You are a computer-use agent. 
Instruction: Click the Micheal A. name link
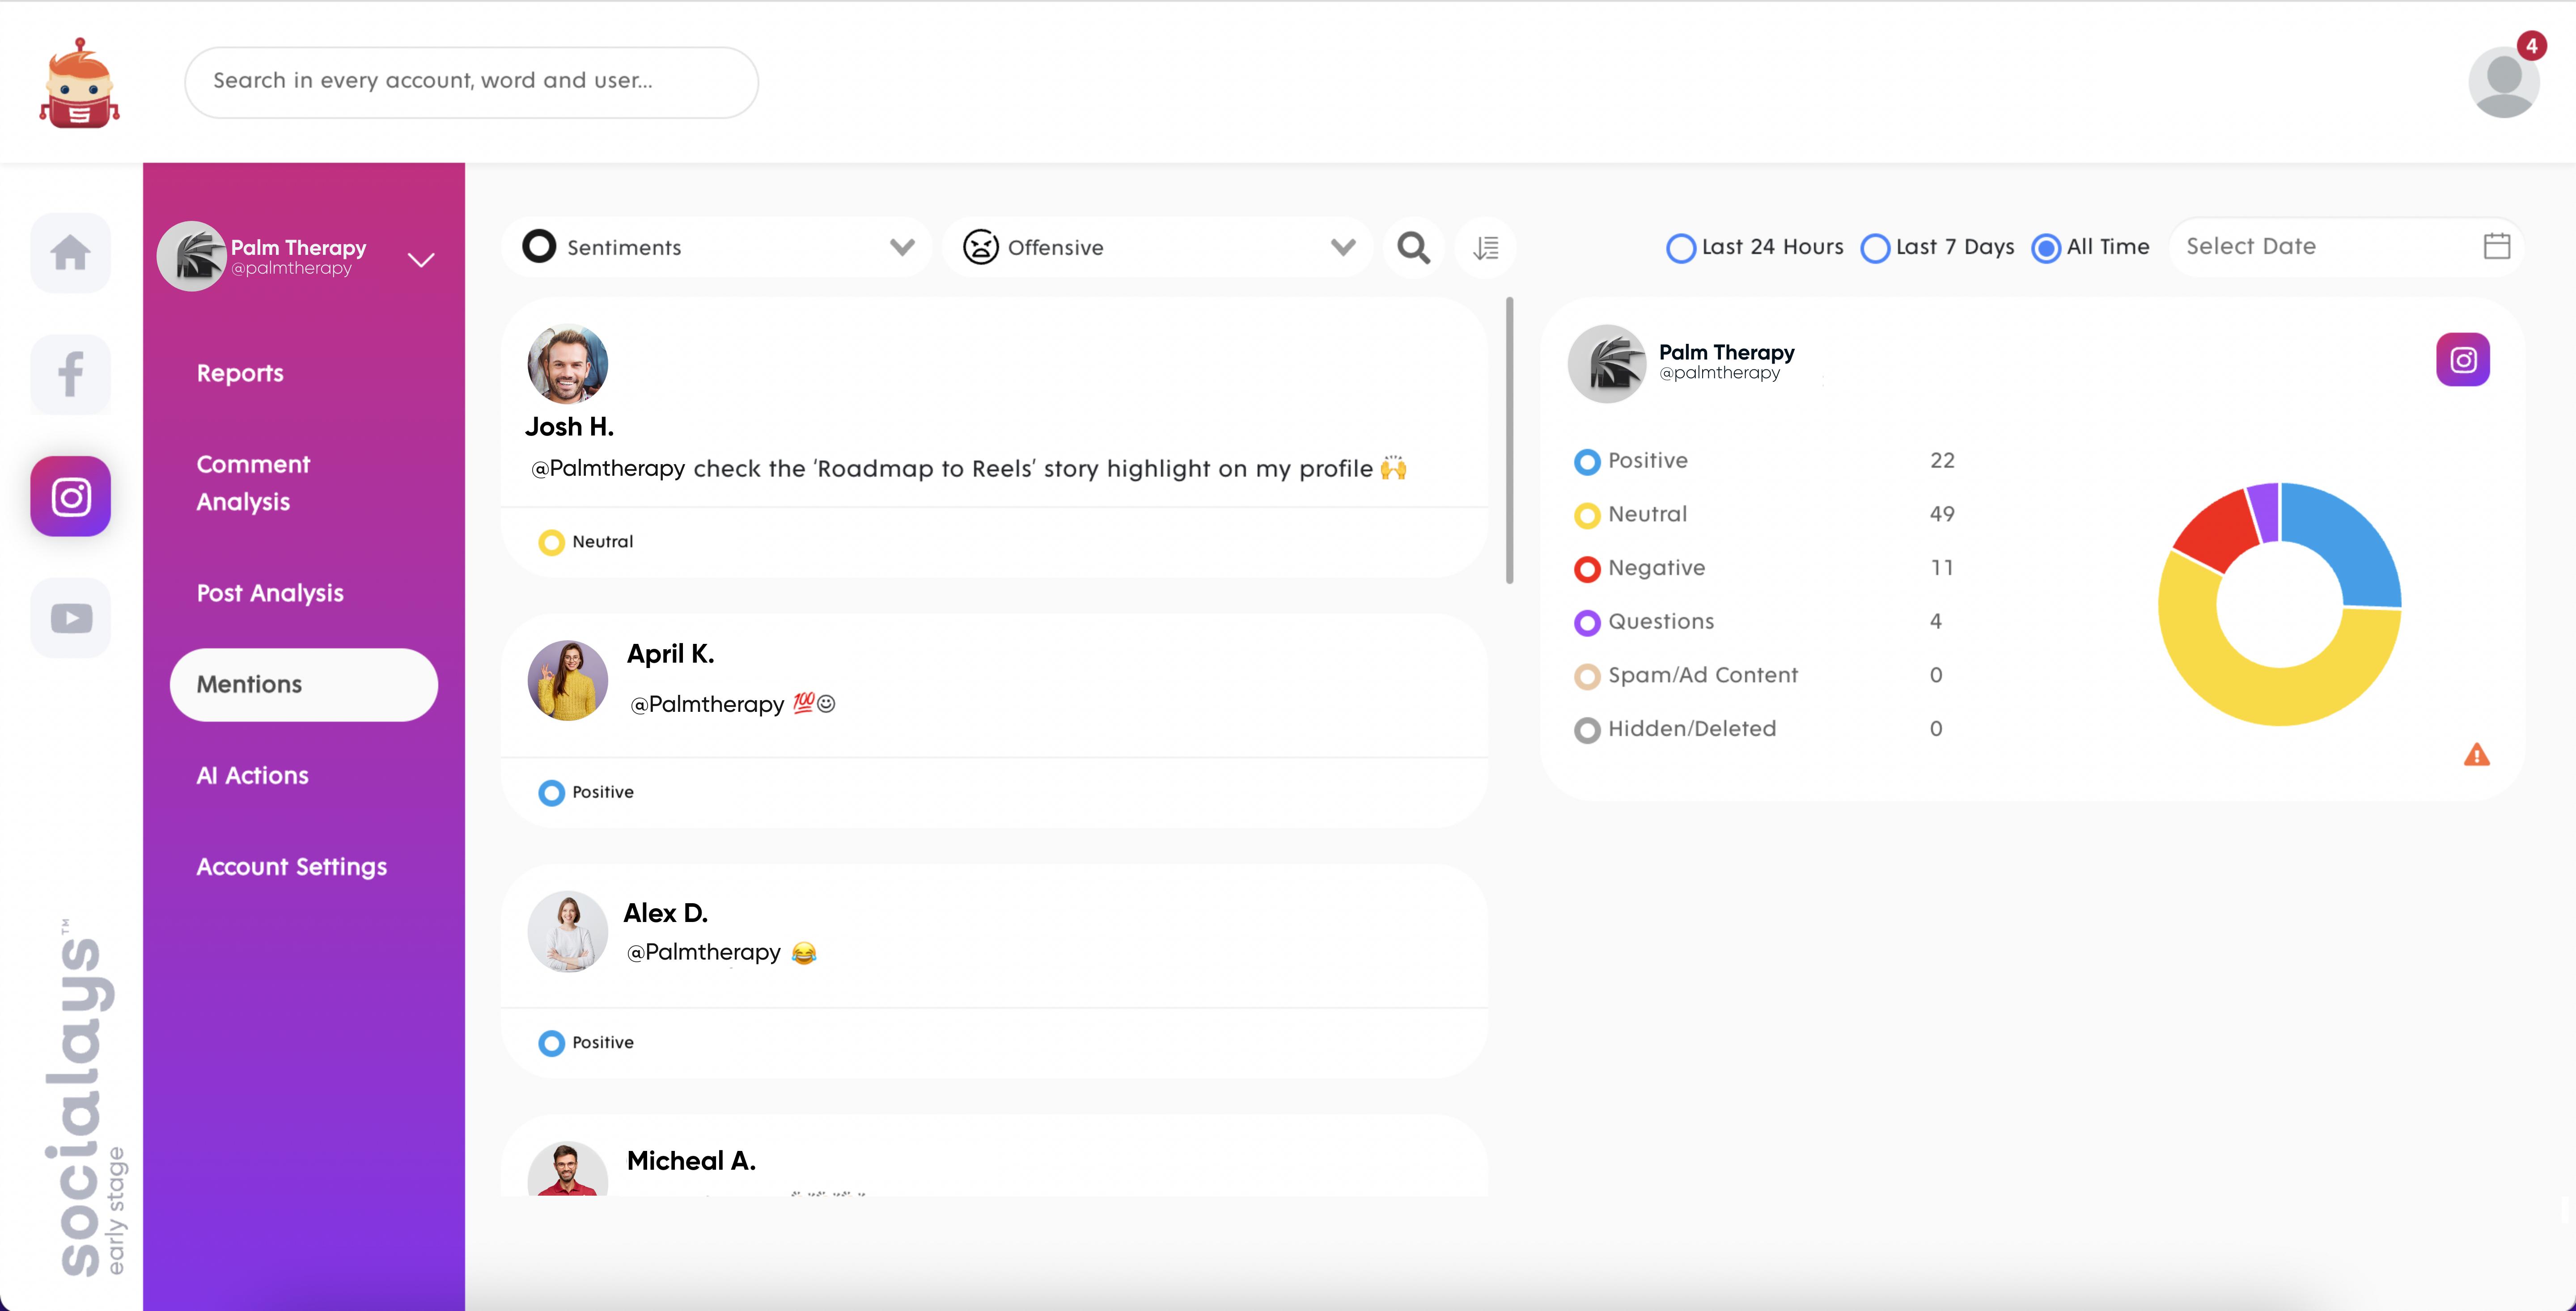[x=691, y=1161]
